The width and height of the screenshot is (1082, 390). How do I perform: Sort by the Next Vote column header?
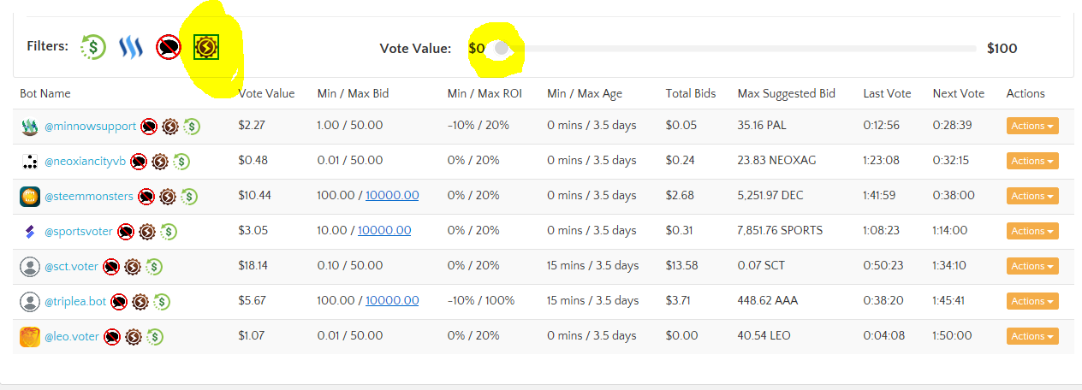click(x=959, y=93)
